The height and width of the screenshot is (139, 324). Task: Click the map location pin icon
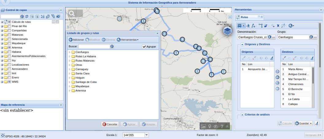(x=210, y=126)
